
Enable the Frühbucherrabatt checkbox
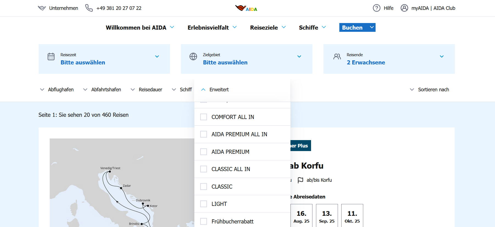(x=203, y=222)
